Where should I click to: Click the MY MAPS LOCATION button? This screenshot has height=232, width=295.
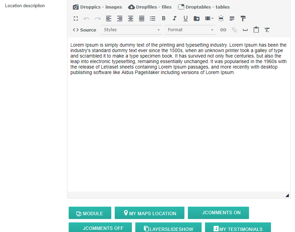149,213
